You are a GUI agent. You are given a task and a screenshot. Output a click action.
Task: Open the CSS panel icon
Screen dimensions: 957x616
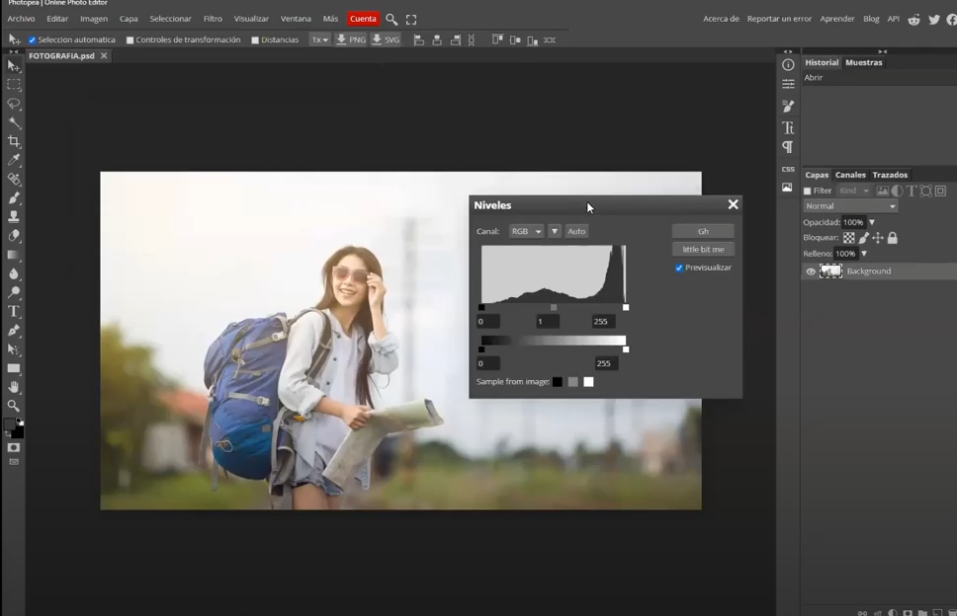788,169
